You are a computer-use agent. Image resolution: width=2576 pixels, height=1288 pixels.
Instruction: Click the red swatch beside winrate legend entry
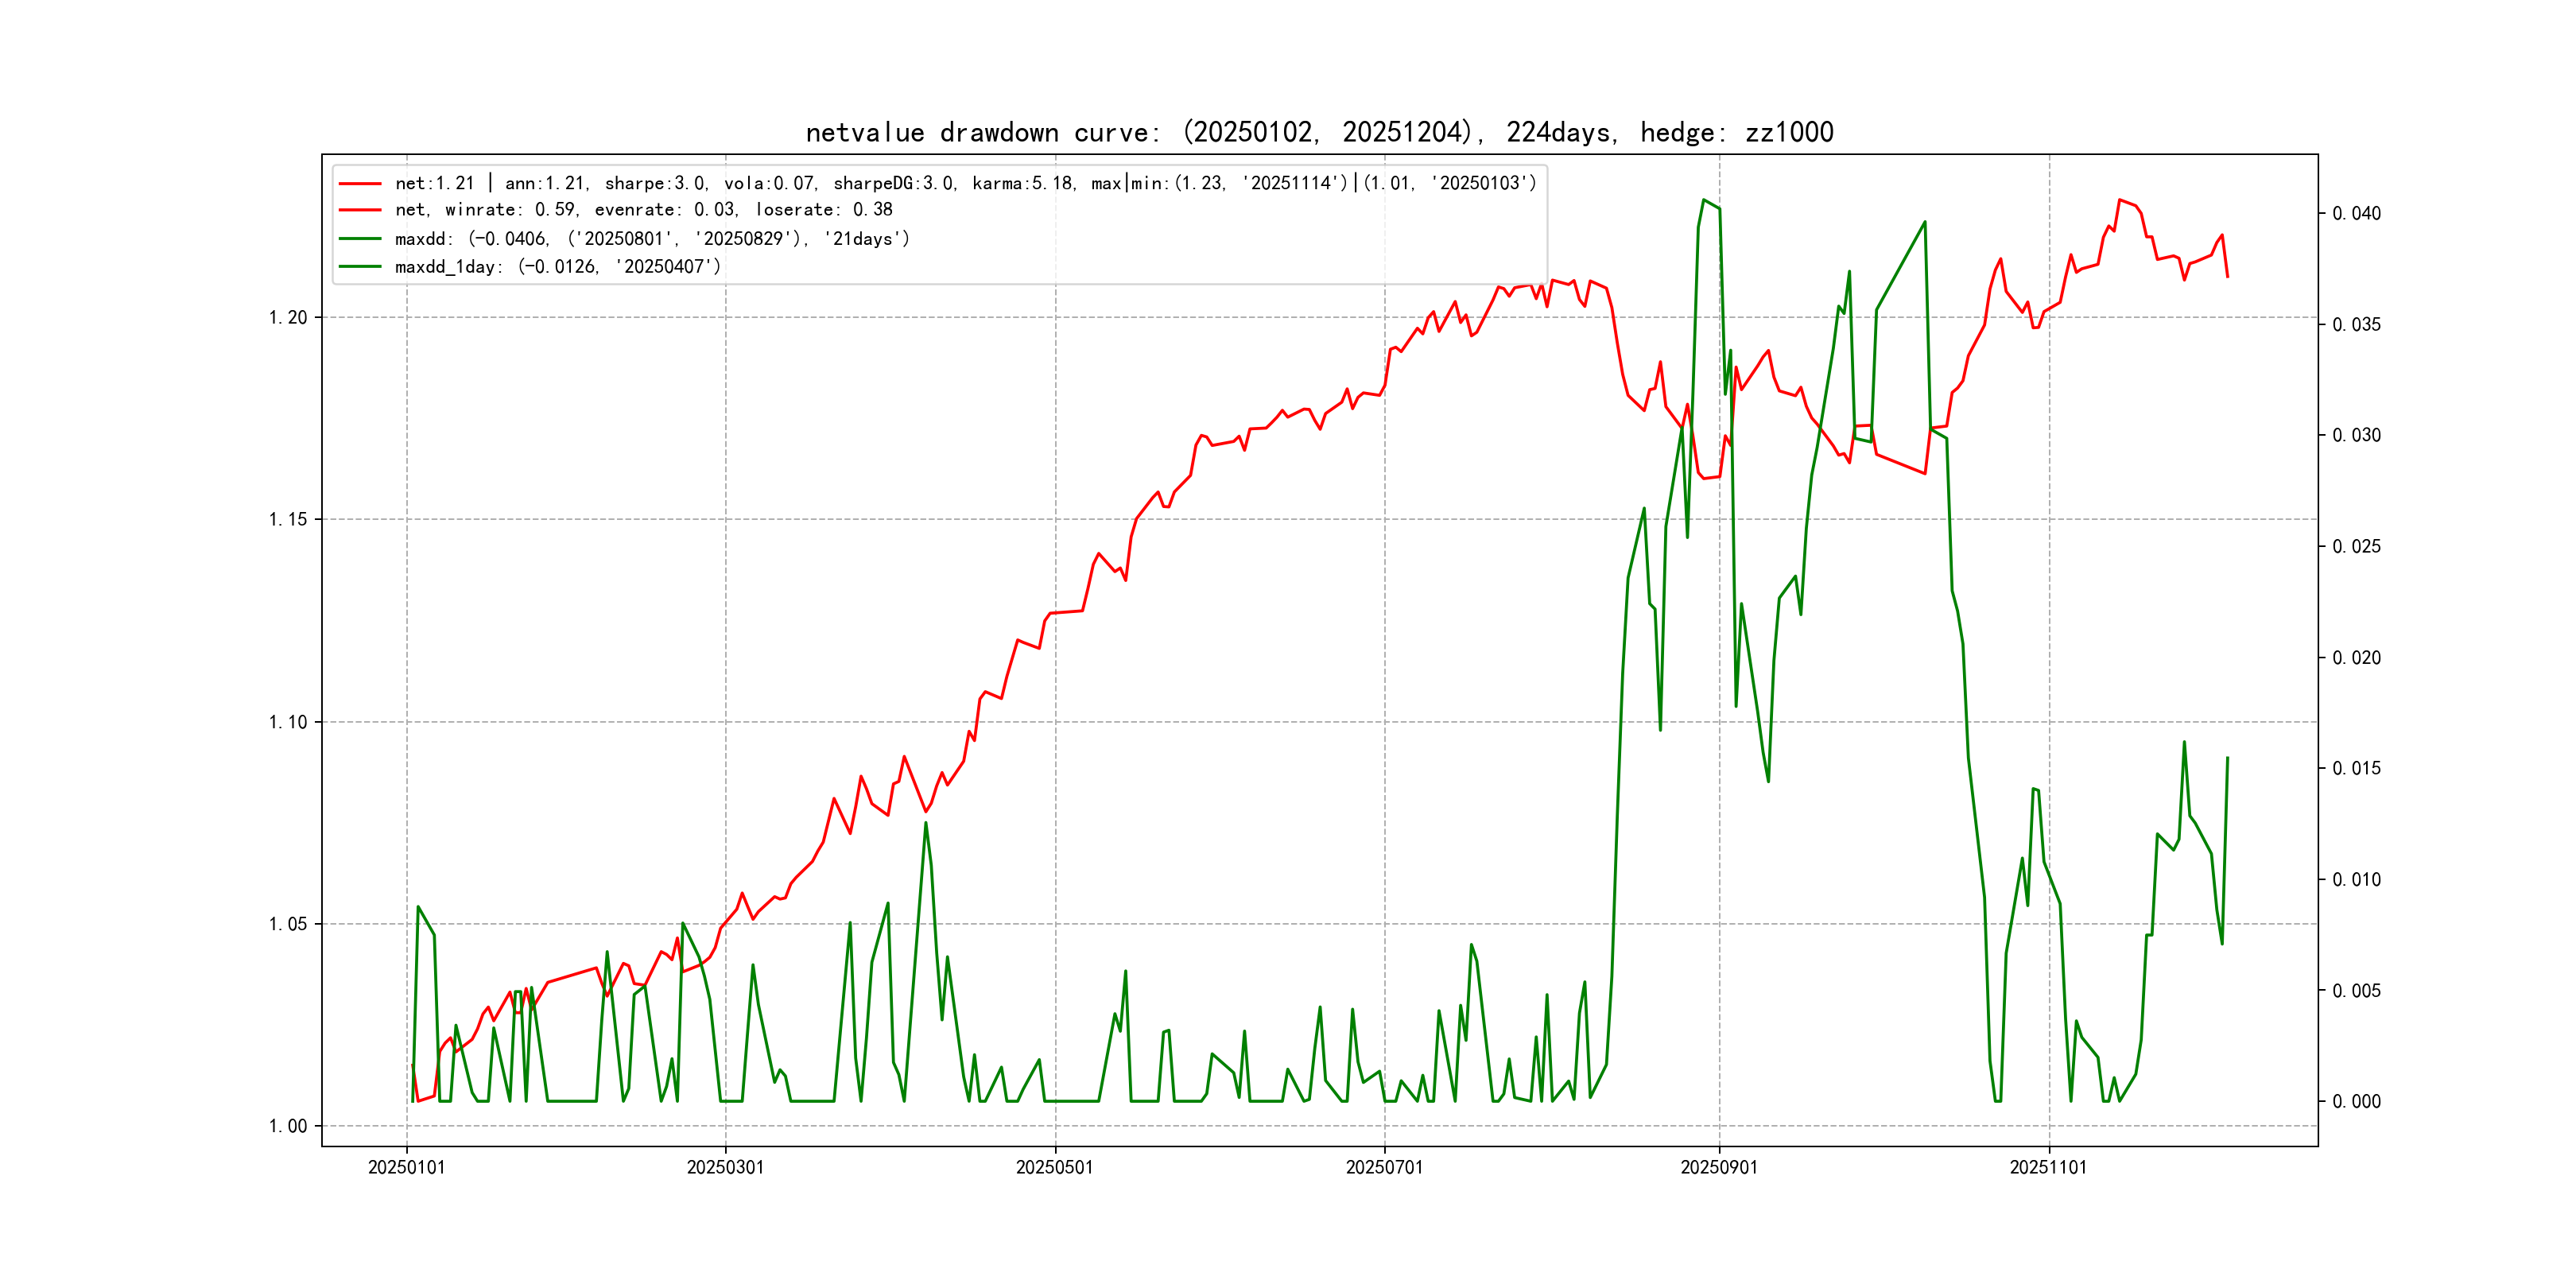tap(360, 210)
